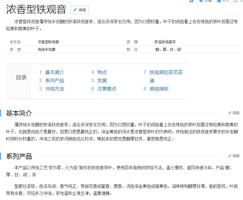This screenshot has height=200, width=243.
Task: Click the like icon next to 475
Action: [x=219, y=1]
